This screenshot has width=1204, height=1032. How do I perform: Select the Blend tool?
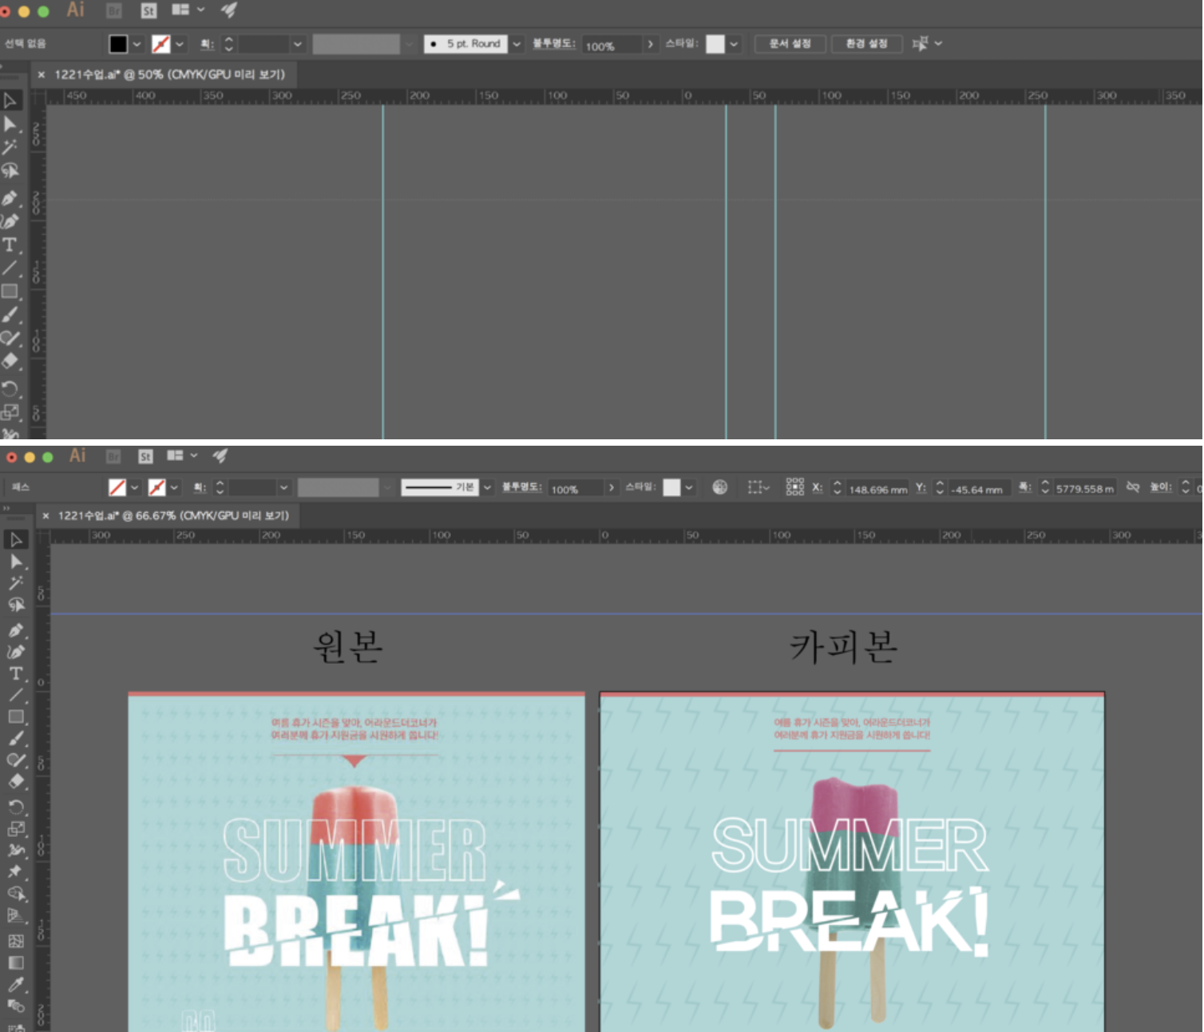pos(16,1006)
